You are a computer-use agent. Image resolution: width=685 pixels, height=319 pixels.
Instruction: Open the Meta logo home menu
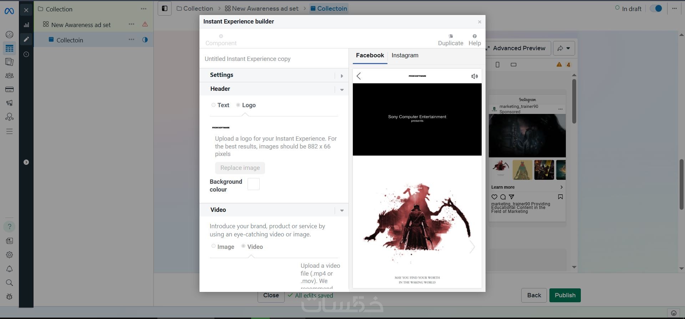point(9,11)
